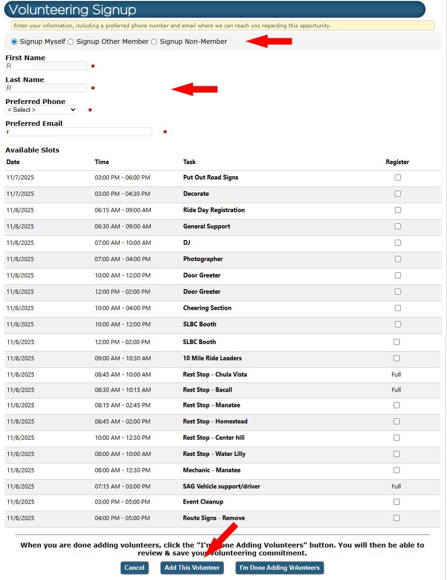The width and height of the screenshot is (447, 580).
Task: Enable the DJ slot checkbox
Action: (x=398, y=243)
